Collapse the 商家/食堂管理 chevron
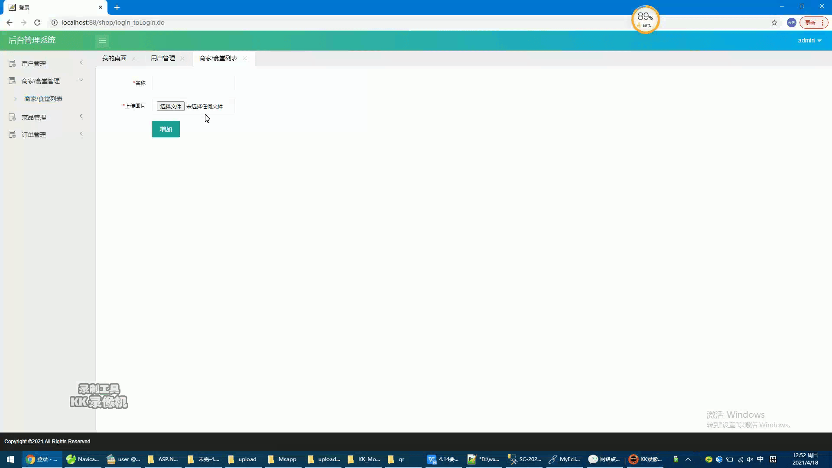Screen dimensions: 832x468 [x=81, y=80]
